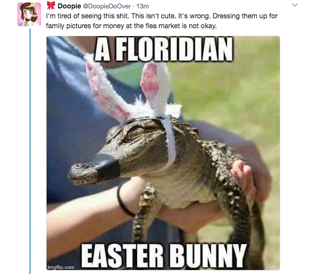Click the blue thread line below the avatar
Image resolution: width=314 pixels, height=274 pixels.
click(30, 151)
